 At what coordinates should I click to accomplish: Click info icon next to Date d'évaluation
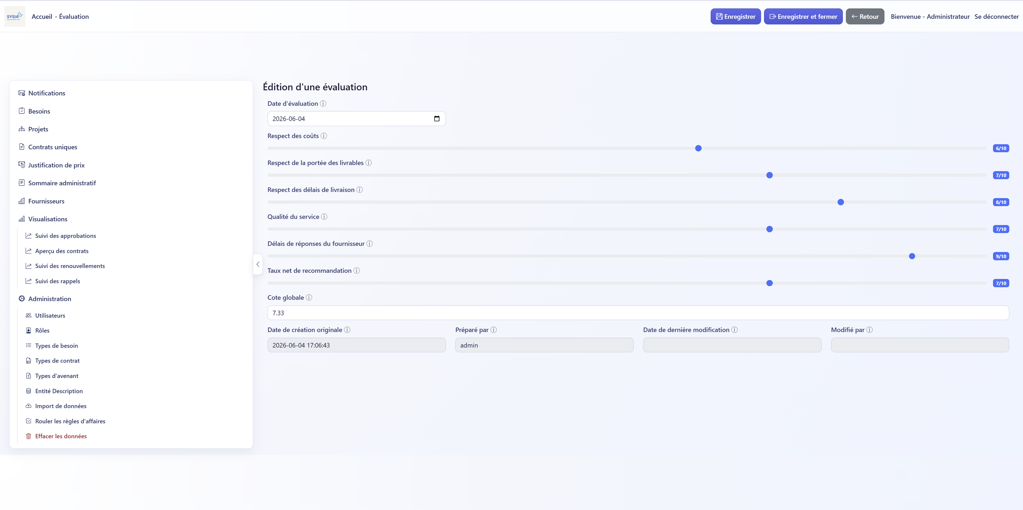click(323, 104)
